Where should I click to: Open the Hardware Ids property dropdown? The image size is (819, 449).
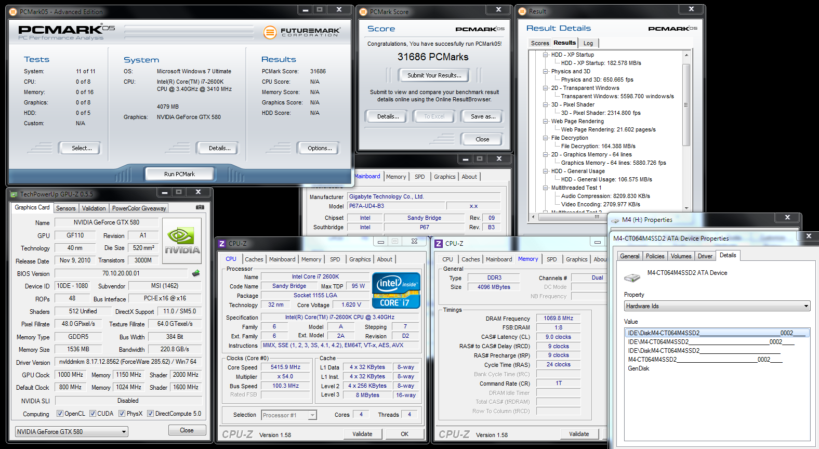click(x=717, y=306)
